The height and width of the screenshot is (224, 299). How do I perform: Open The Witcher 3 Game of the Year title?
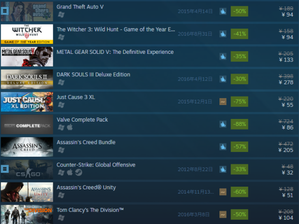pos(116,29)
